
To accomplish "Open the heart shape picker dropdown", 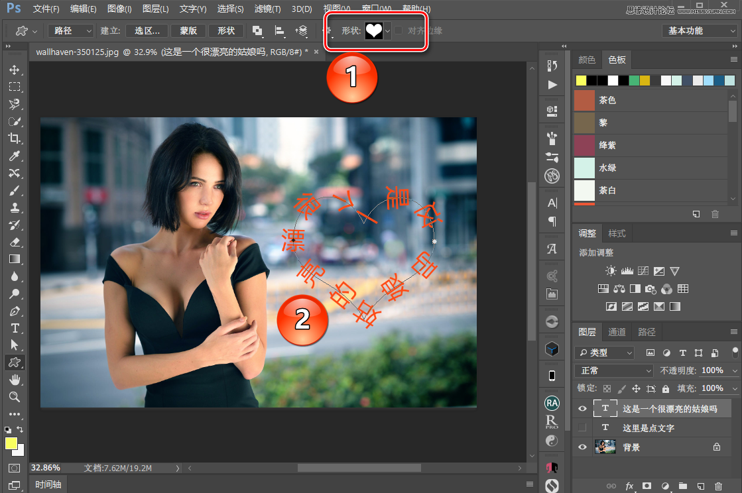I will 388,30.
